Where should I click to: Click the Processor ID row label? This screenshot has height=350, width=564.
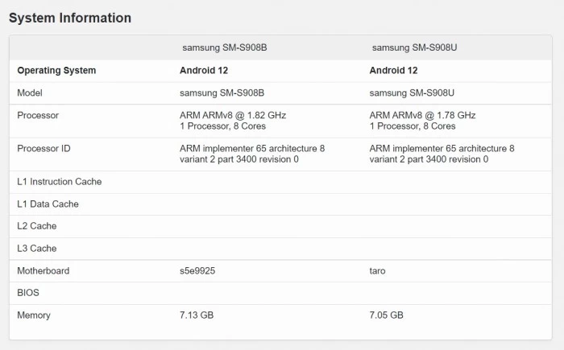pos(44,148)
